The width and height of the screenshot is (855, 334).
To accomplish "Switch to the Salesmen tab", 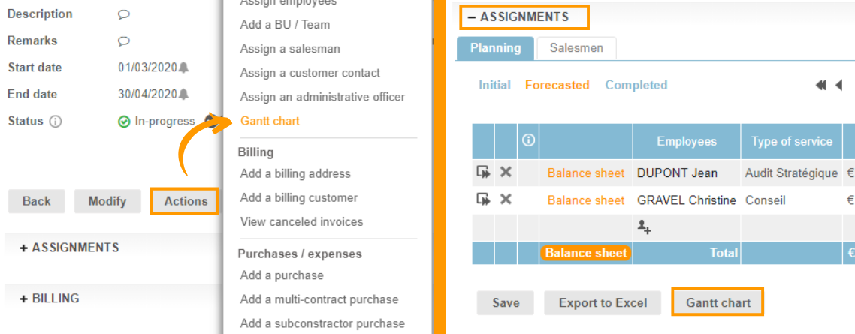I will click(x=576, y=48).
